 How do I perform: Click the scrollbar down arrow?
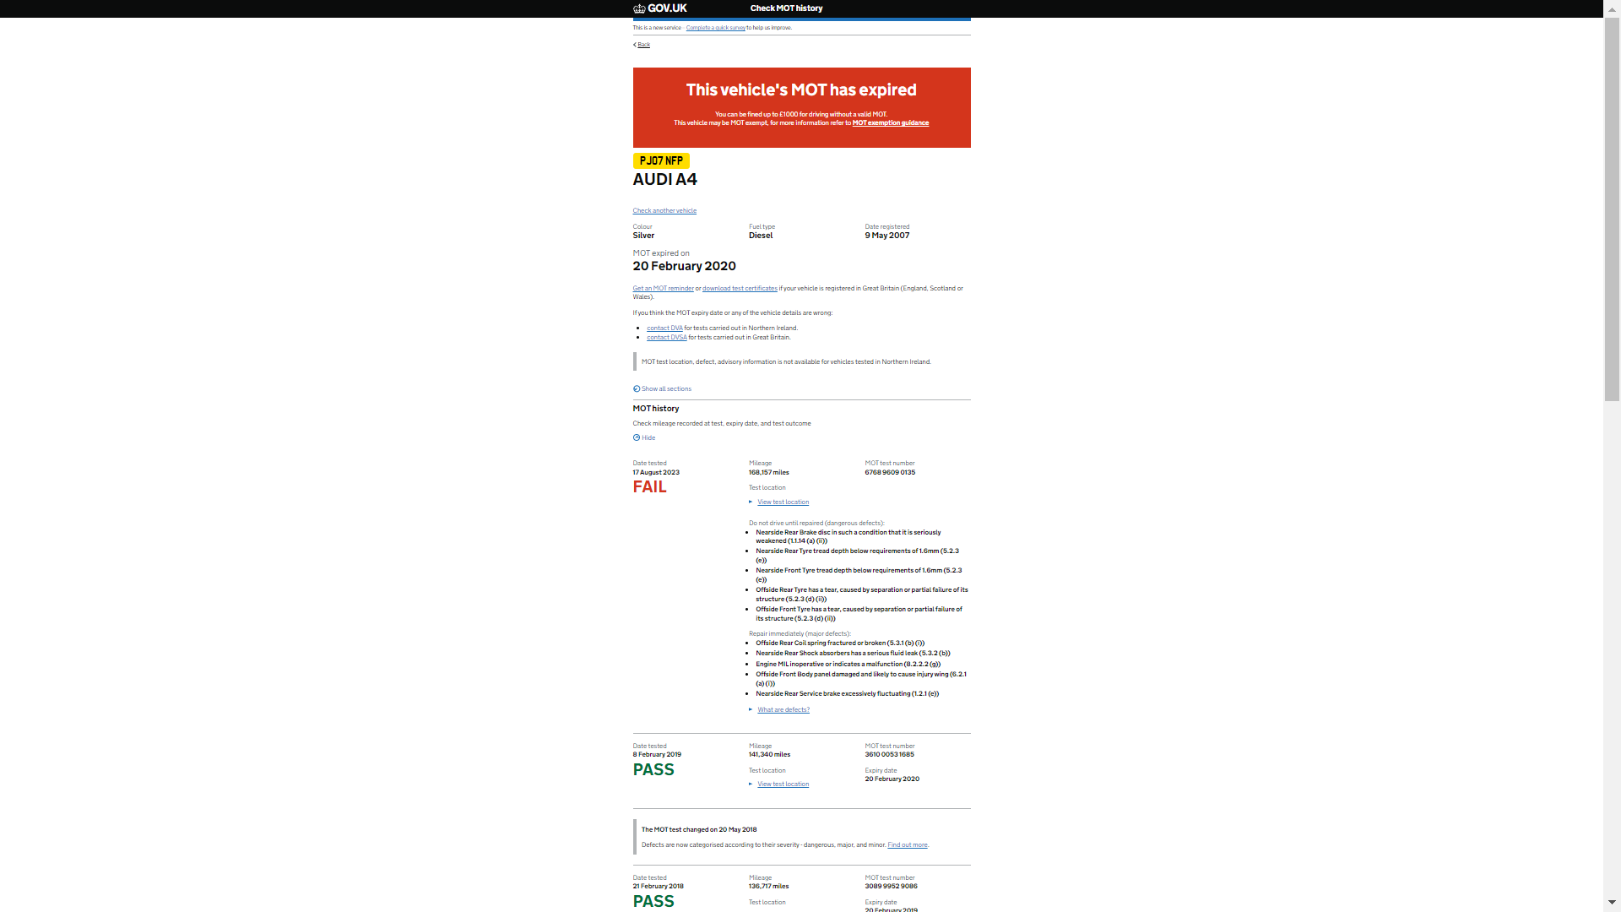(x=1612, y=903)
